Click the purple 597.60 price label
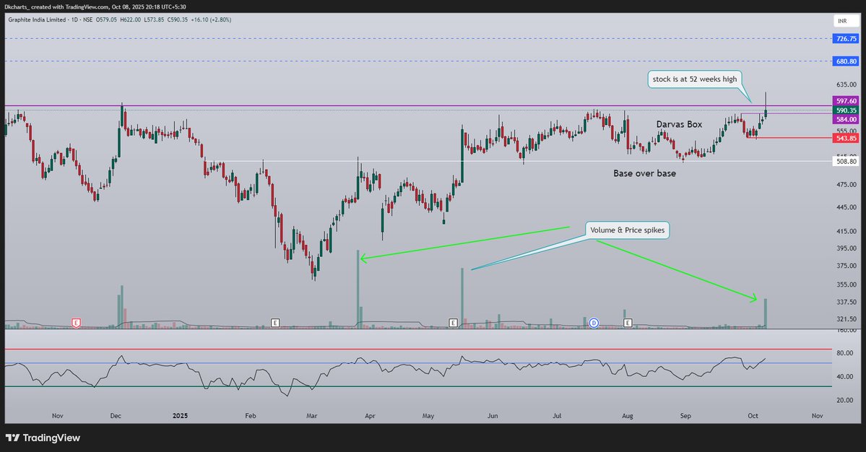Viewport: 866px width, 452px height. click(846, 101)
